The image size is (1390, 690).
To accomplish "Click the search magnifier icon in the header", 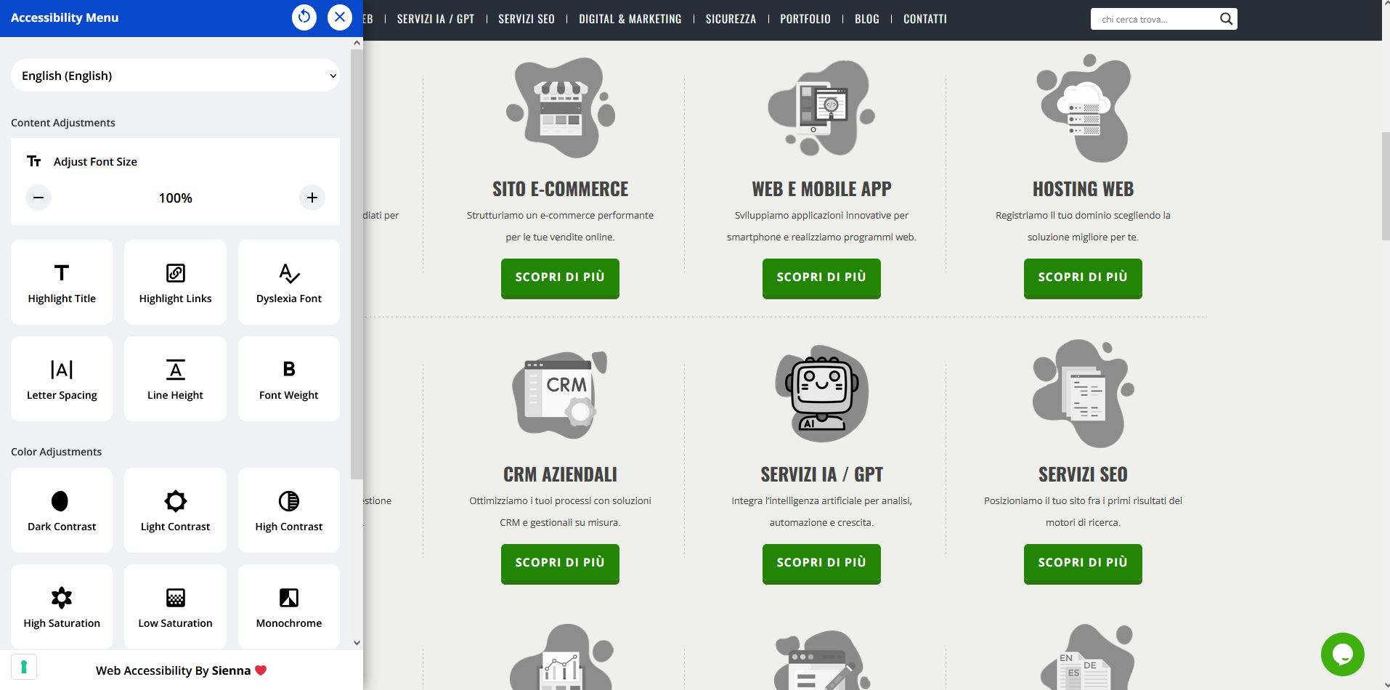I will [1226, 19].
